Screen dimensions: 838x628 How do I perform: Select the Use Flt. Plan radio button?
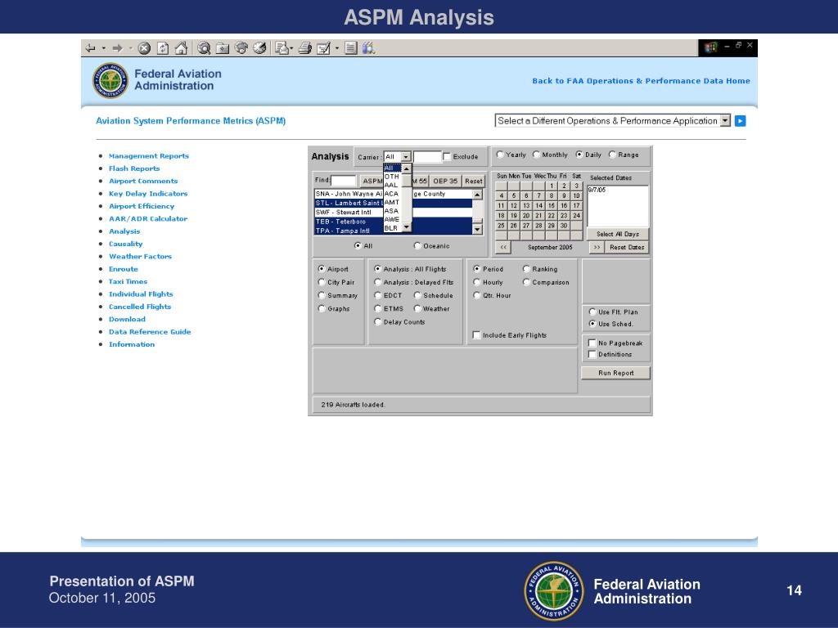click(x=592, y=312)
